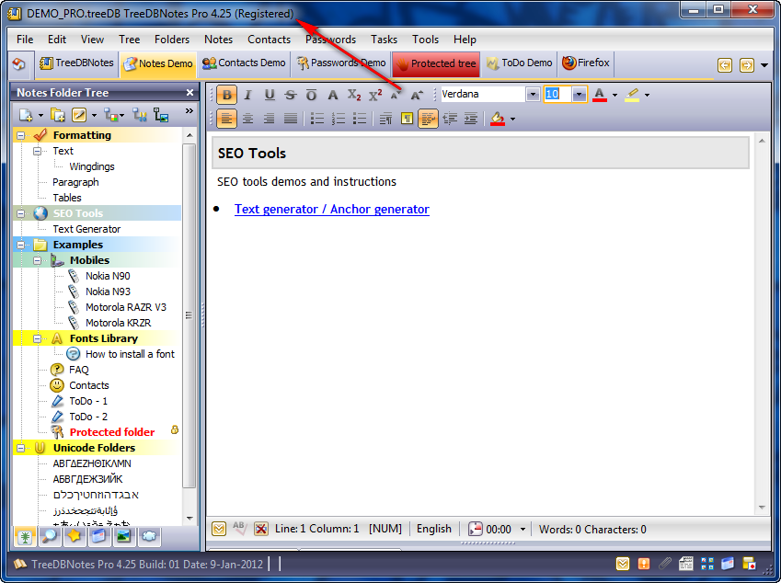781x583 pixels.
Task: Click the English language status bar item
Action: click(x=434, y=529)
